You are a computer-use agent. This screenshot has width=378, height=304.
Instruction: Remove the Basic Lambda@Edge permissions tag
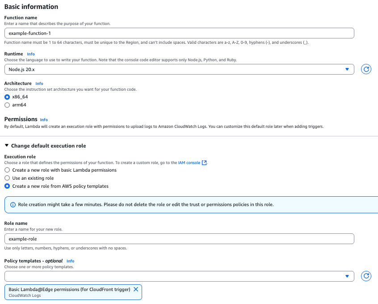point(136,289)
